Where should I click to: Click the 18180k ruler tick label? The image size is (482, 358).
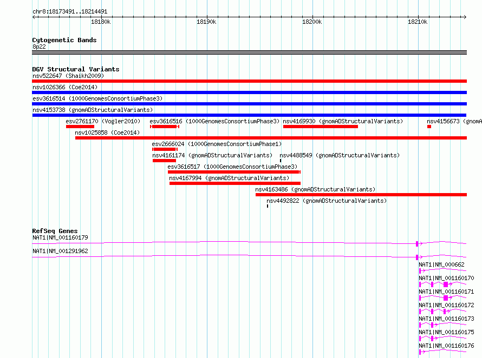point(101,22)
